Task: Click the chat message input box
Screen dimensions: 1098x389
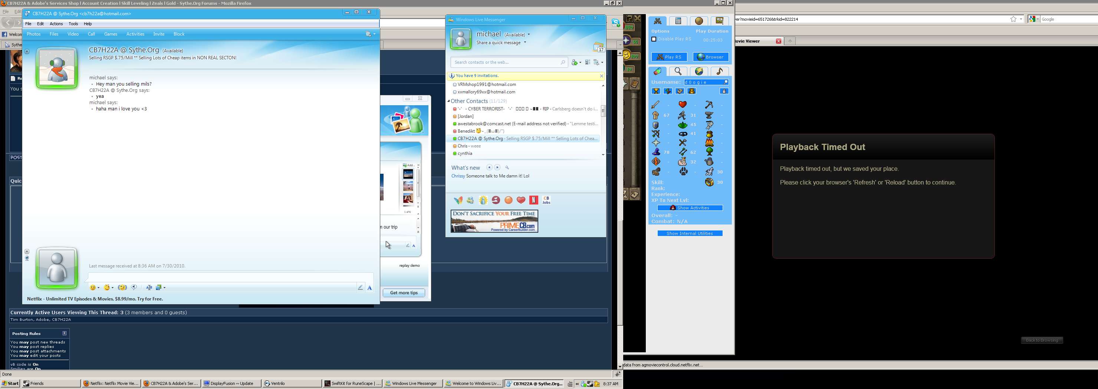Action: point(230,277)
